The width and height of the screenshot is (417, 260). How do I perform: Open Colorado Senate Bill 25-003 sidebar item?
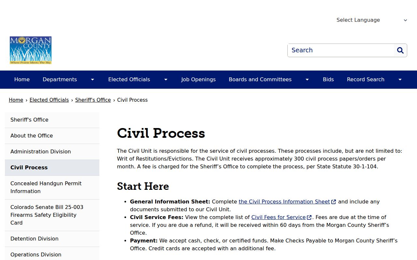pos(52,215)
